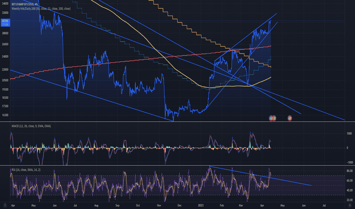Click the Oct label on the time axis
This screenshot has width=355, height=209.
click(x=138, y=205)
